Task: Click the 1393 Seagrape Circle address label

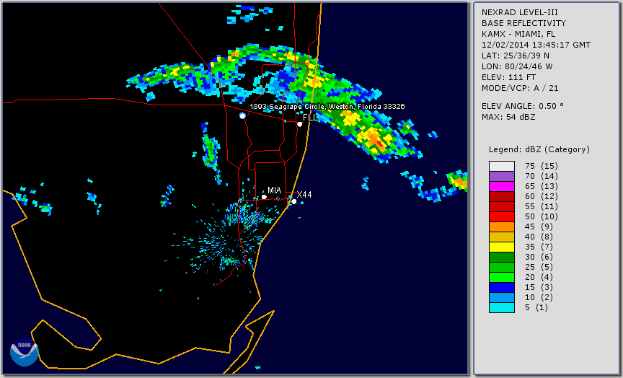Action: (x=327, y=107)
